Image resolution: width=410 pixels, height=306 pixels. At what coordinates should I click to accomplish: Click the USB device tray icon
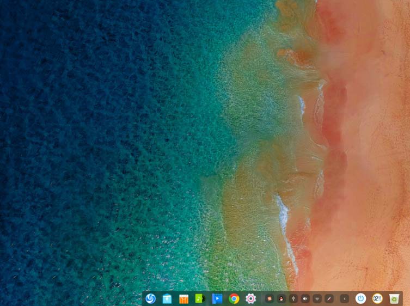pos(293,298)
